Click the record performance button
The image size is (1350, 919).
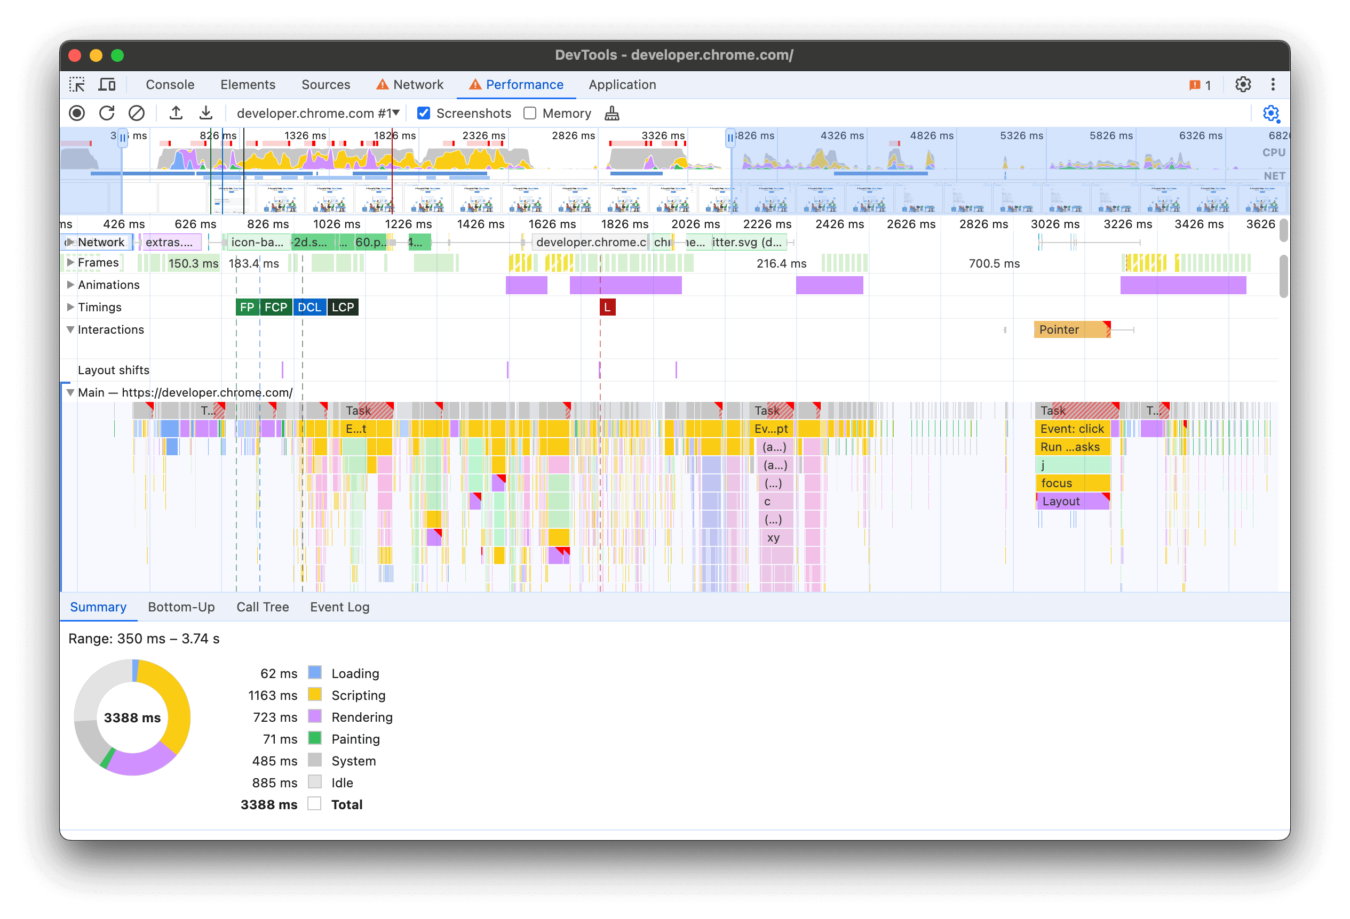tap(77, 112)
